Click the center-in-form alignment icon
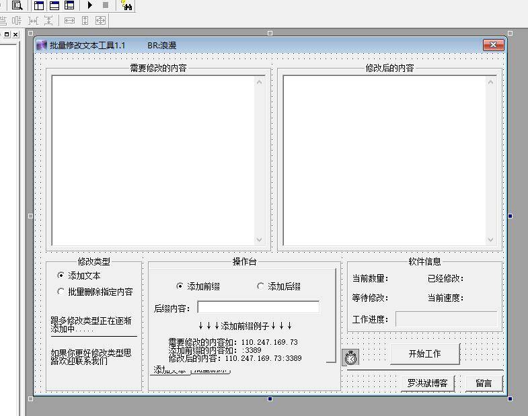Screen dimensions: 528x416 click(101, 21)
